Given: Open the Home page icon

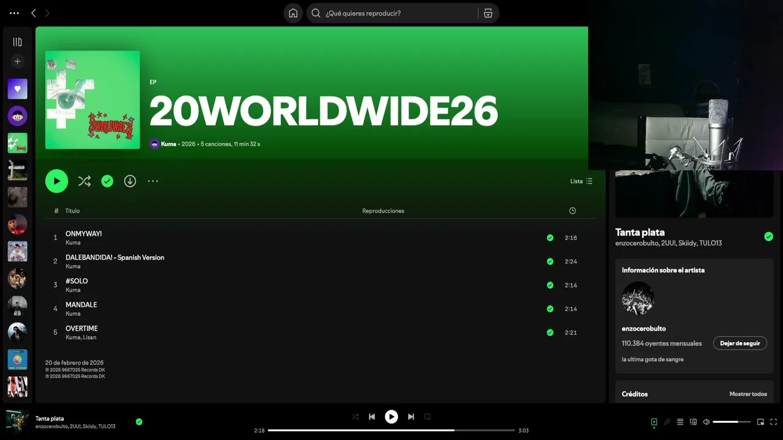Looking at the screenshot, I should [293, 13].
